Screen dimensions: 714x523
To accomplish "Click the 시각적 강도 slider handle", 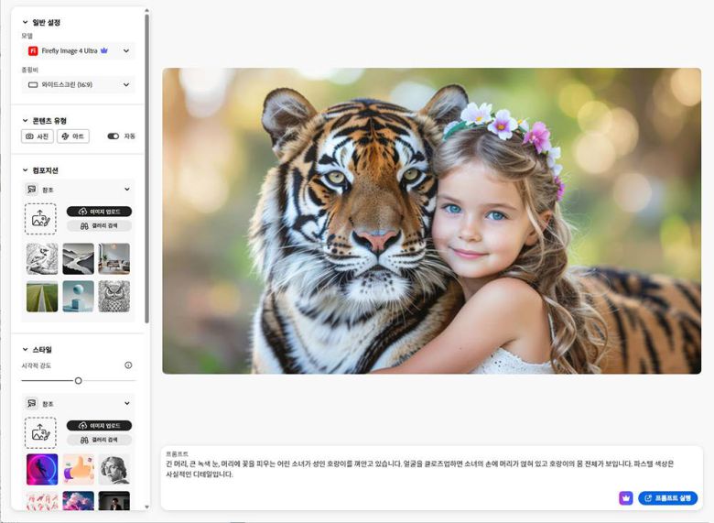I will point(79,380).
